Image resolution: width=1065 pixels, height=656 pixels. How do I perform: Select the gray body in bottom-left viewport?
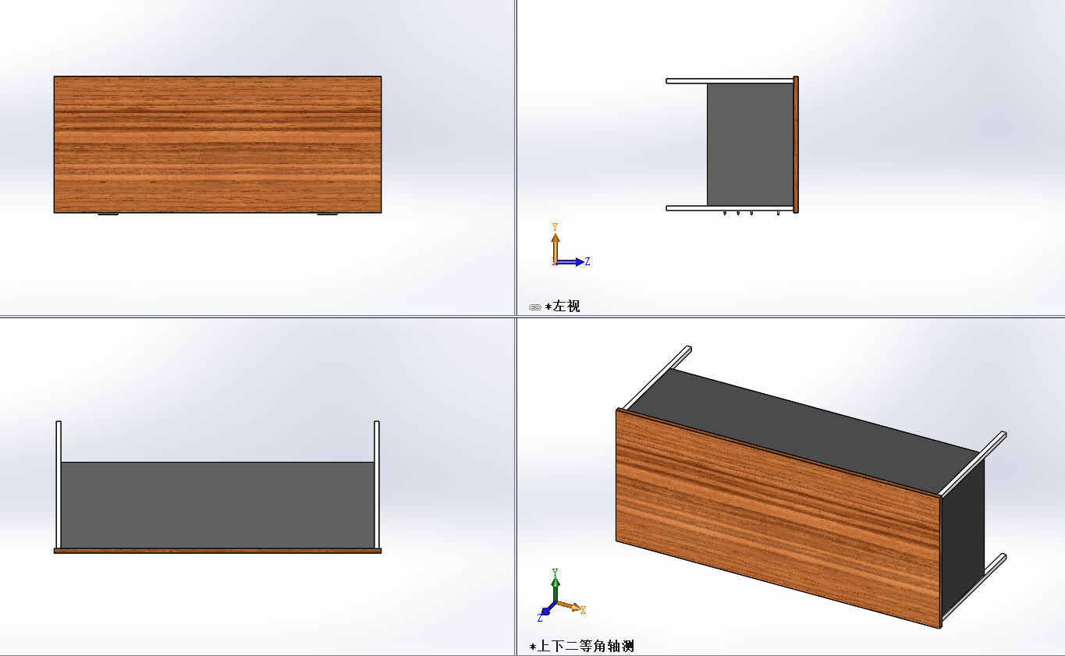[x=217, y=505]
